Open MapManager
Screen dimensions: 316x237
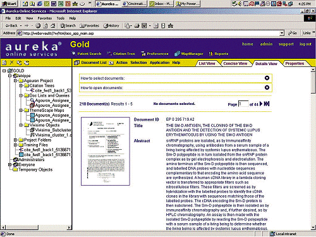pos(189,54)
